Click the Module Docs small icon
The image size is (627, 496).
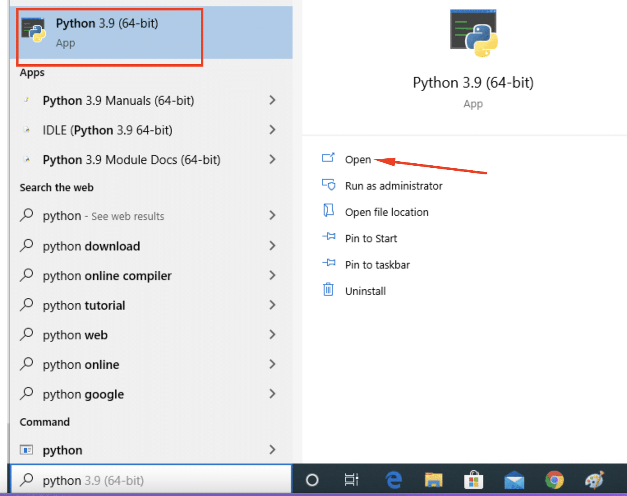27,160
